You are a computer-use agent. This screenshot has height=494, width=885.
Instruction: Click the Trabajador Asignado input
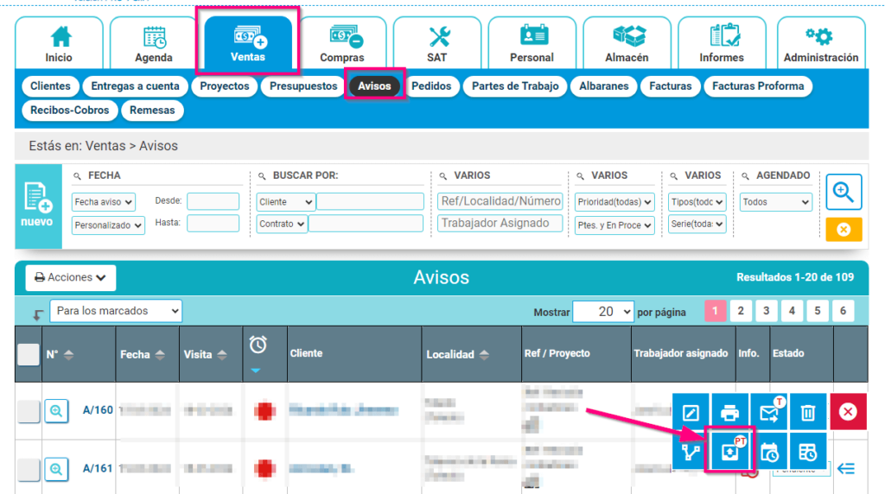pos(500,224)
